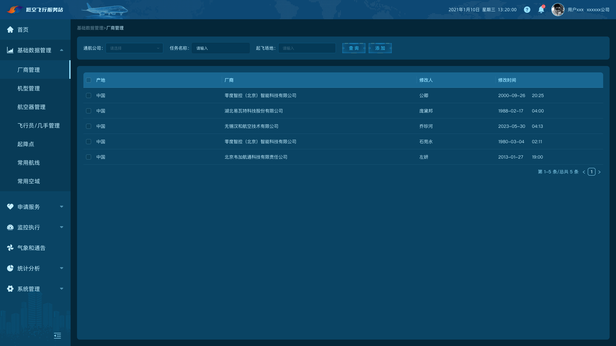Open the notification bell
Viewport: 616px width, 346px height.
click(x=541, y=9)
